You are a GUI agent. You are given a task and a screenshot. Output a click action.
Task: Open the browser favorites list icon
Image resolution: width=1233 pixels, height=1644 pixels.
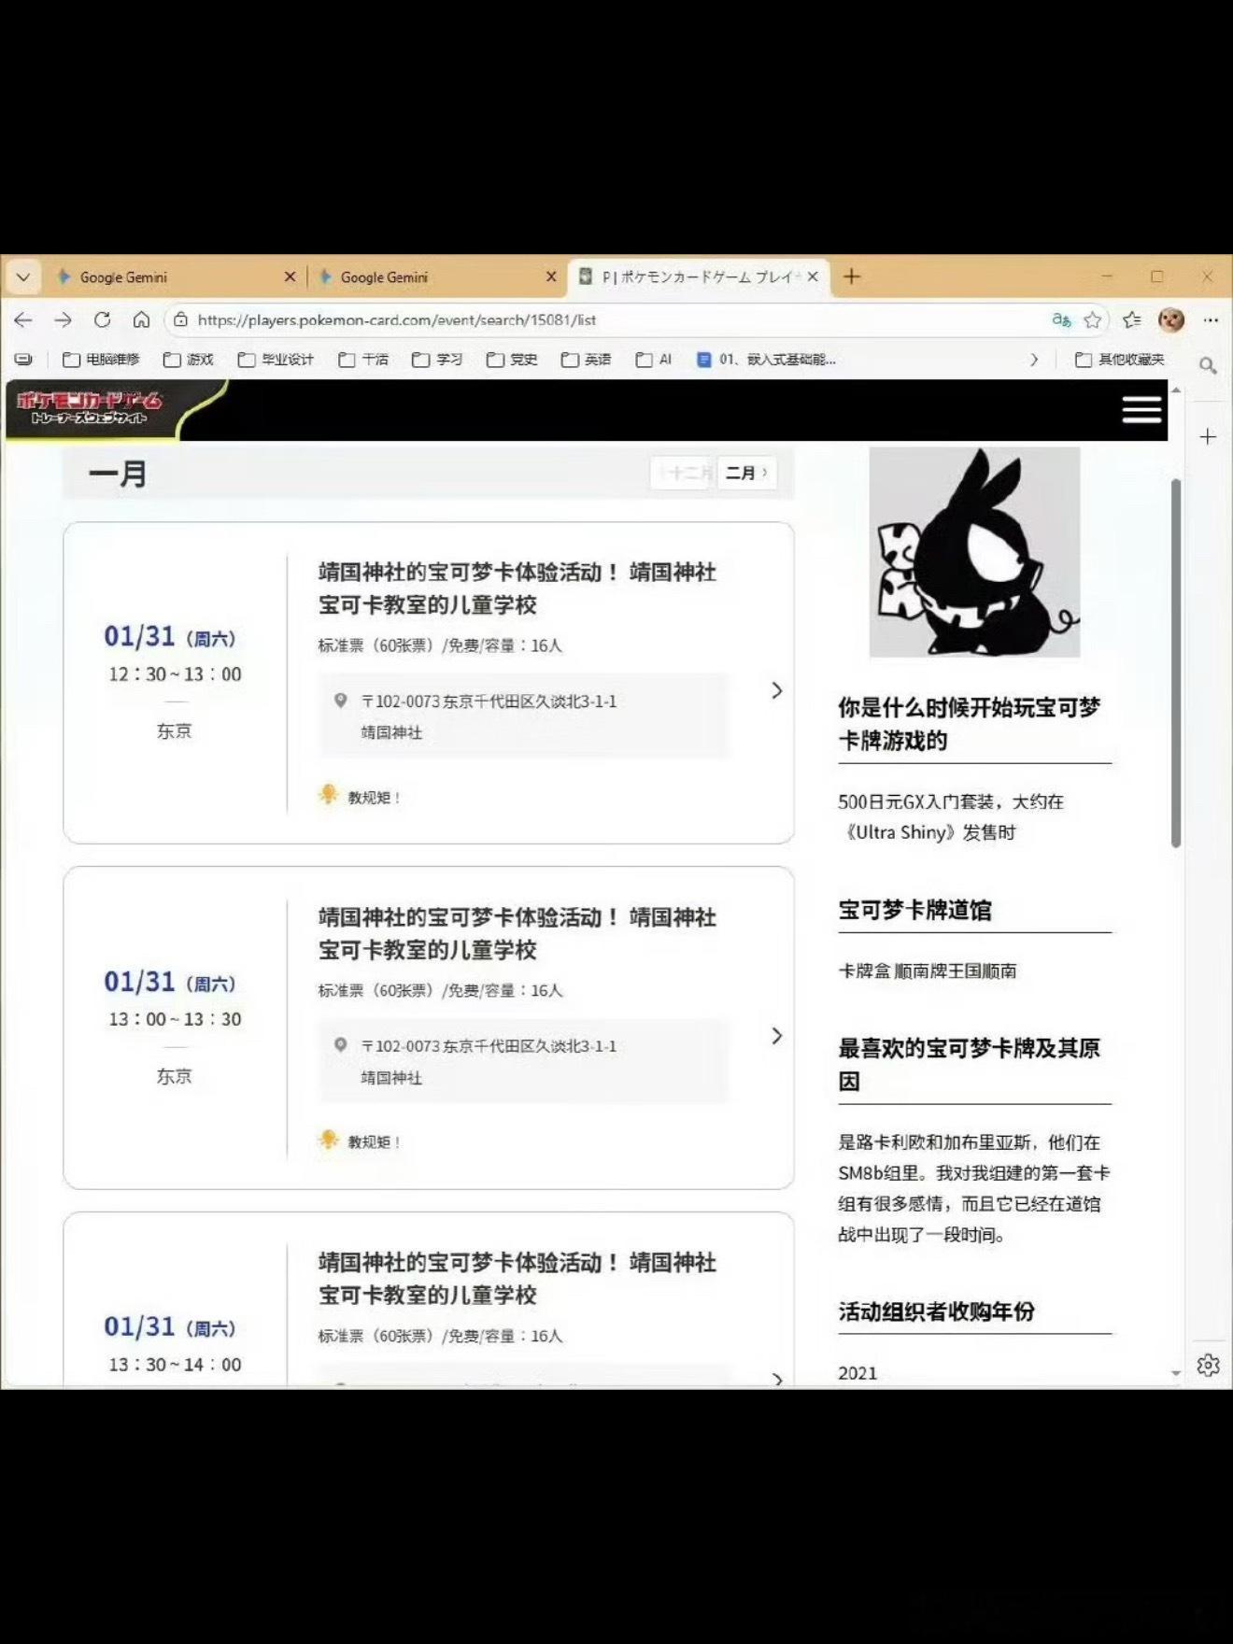click(x=1131, y=319)
